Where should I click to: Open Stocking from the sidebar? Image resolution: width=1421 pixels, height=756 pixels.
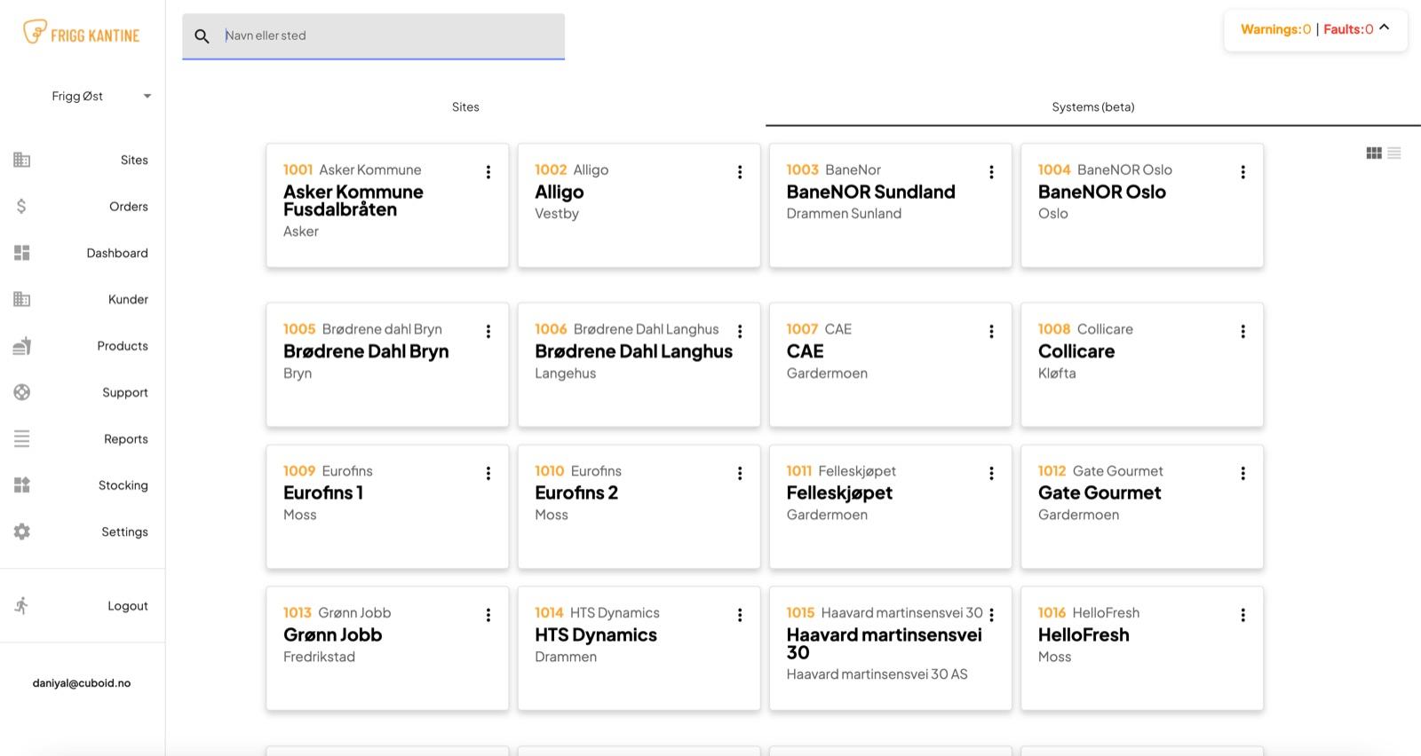click(x=123, y=485)
